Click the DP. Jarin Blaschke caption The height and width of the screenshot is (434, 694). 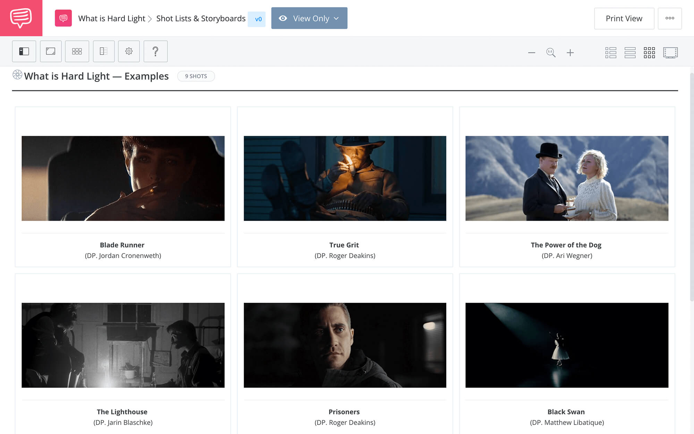pyautogui.click(x=123, y=423)
